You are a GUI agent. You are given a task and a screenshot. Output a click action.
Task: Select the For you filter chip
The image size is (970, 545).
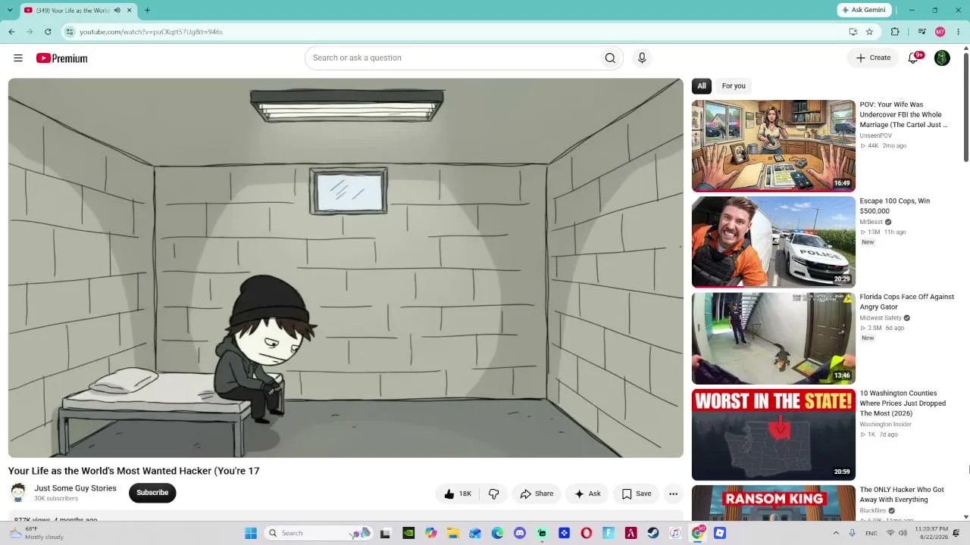[x=734, y=86]
